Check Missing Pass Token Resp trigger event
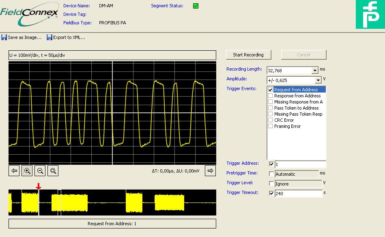385x237 pixels. pos(270,114)
